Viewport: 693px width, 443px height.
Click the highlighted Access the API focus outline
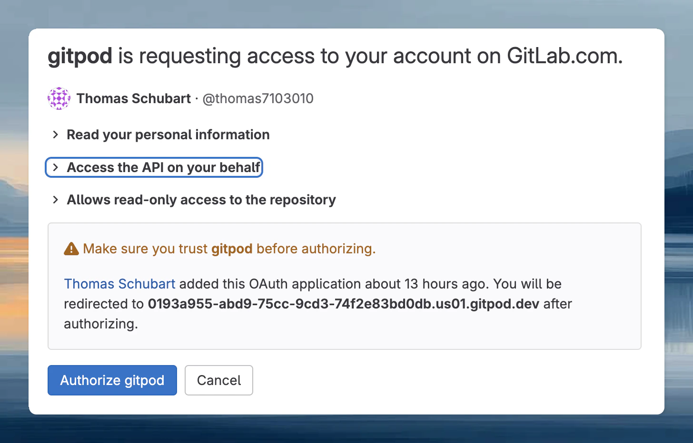pyautogui.click(x=154, y=167)
